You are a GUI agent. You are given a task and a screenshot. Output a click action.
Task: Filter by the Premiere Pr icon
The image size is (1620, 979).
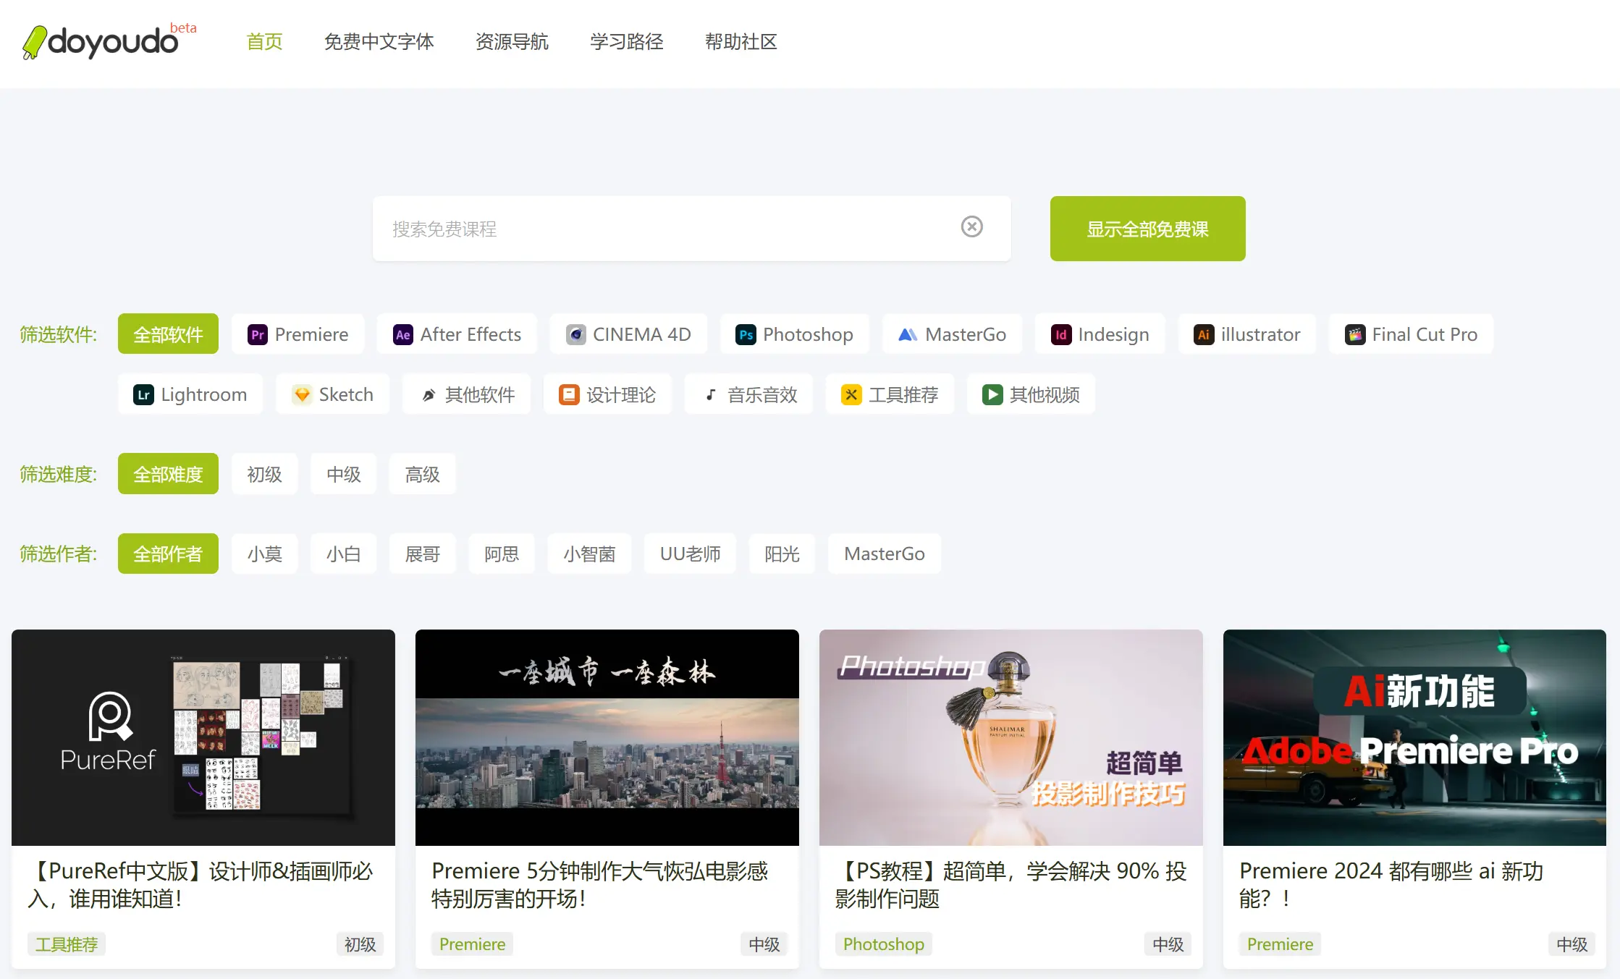(257, 334)
